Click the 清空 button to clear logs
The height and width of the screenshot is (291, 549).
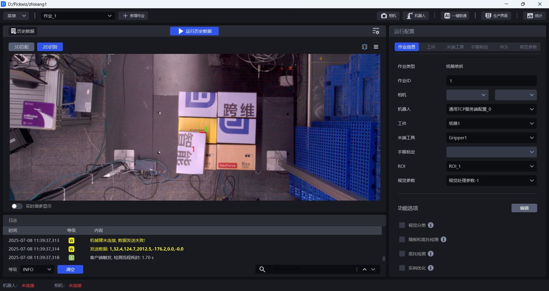(70, 269)
